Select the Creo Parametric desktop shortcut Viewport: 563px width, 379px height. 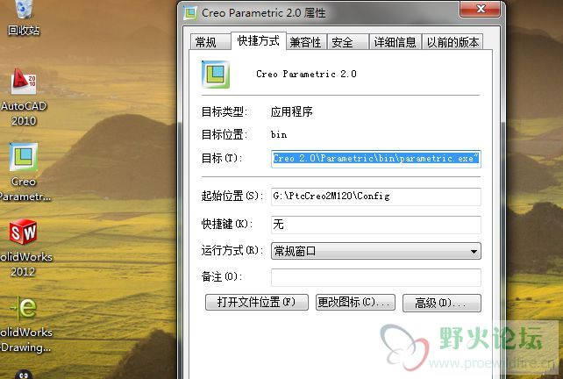pyautogui.click(x=24, y=172)
